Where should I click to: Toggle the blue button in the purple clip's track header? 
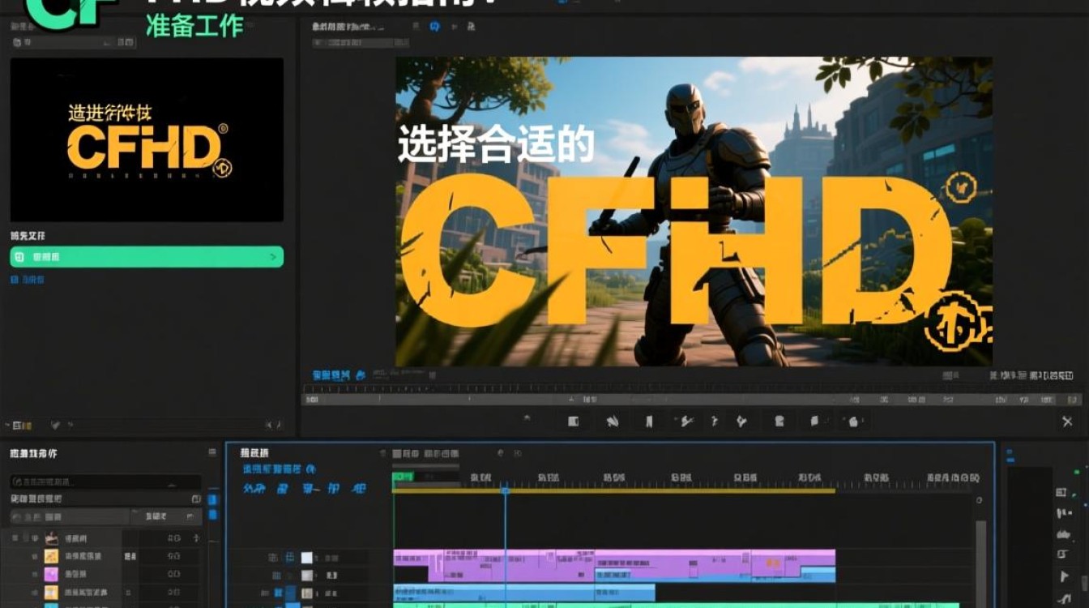pyautogui.click(x=291, y=558)
